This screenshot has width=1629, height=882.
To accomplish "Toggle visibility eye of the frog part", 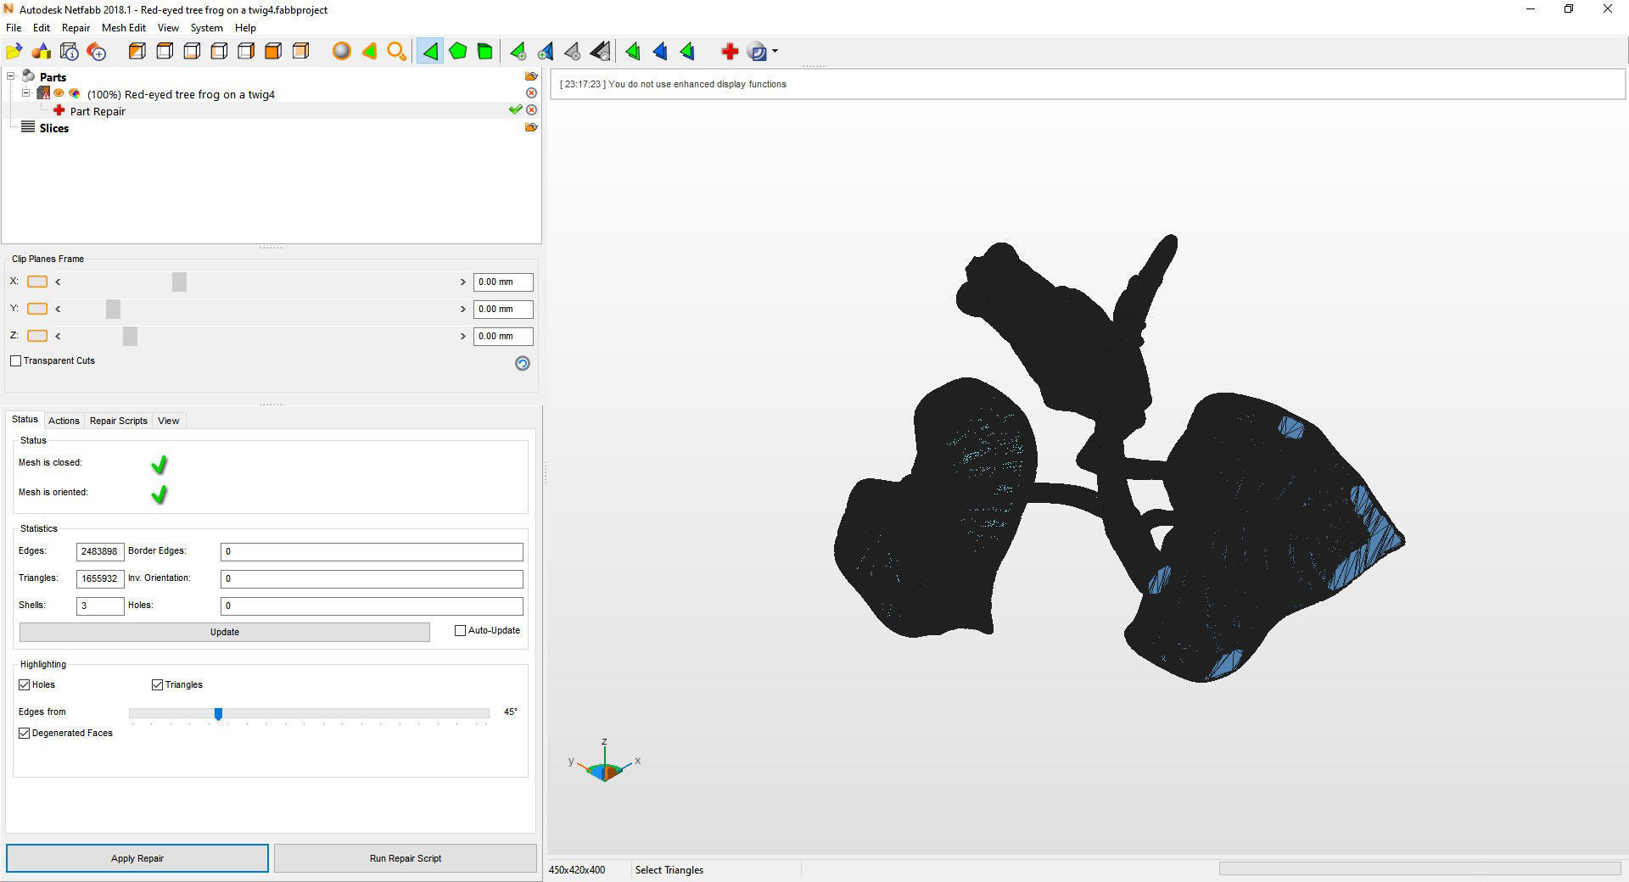I will tap(59, 93).
